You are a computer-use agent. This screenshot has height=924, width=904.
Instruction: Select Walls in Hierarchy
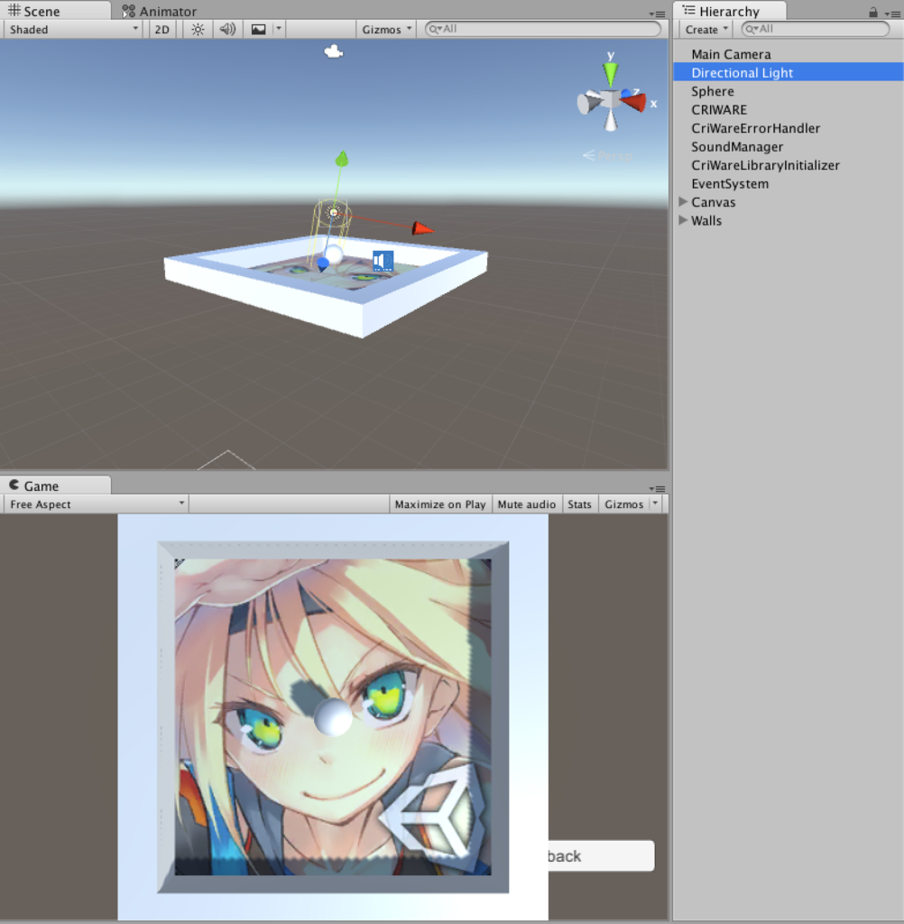789,220
